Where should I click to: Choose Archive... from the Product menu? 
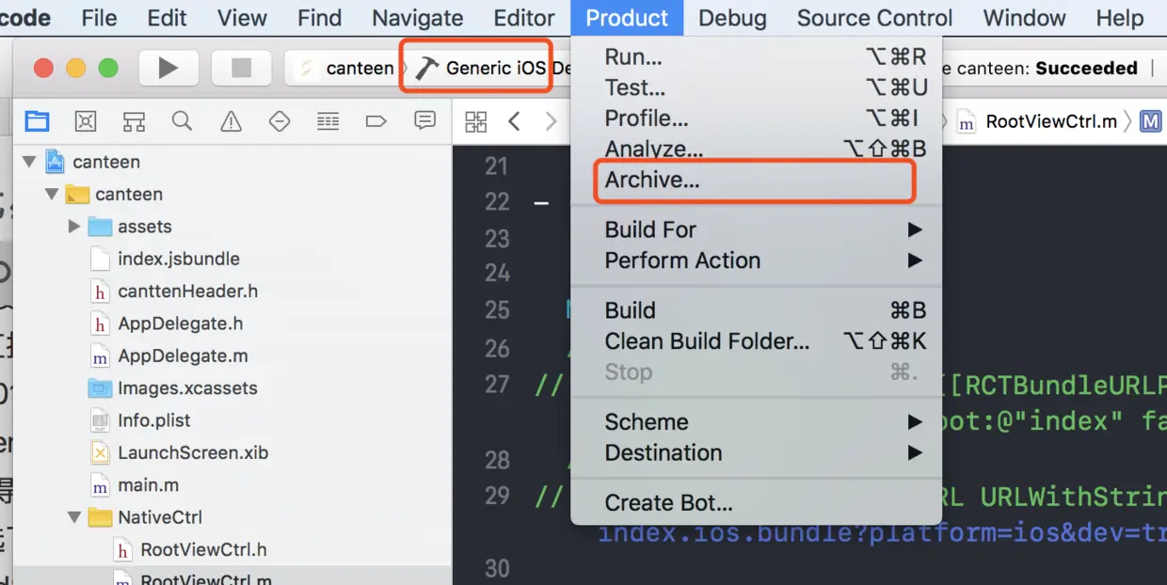(652, 181)
